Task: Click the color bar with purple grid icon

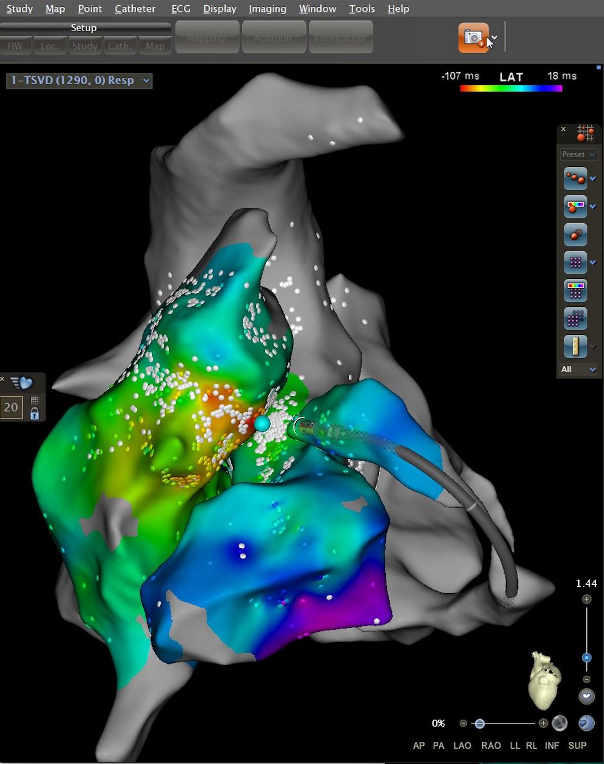Action: click(x=575, y=290)
